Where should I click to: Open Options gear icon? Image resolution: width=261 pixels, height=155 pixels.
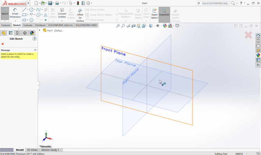point(88,3)
